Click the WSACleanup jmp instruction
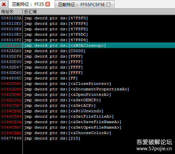Screen dimensions: 175x154 [x=65, y=45]
